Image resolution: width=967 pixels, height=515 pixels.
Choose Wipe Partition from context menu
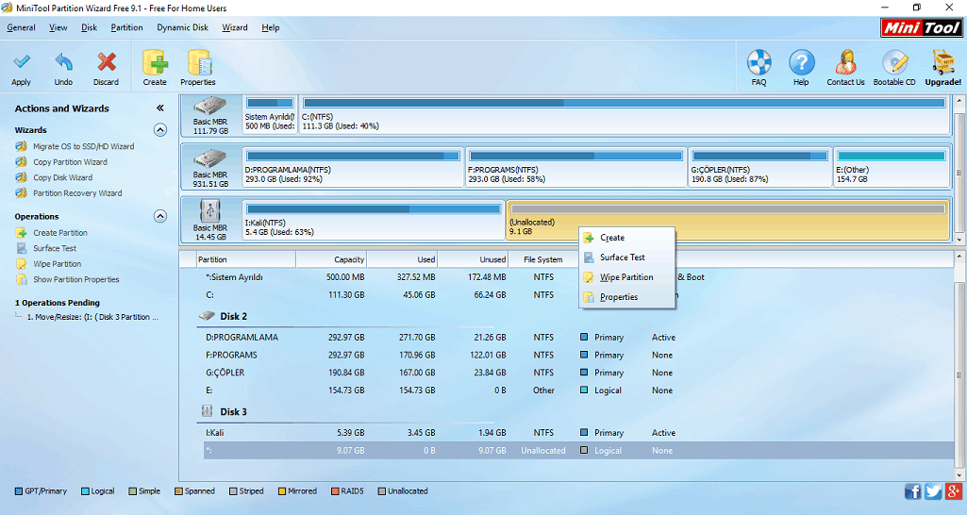click(x=627, y=277)
